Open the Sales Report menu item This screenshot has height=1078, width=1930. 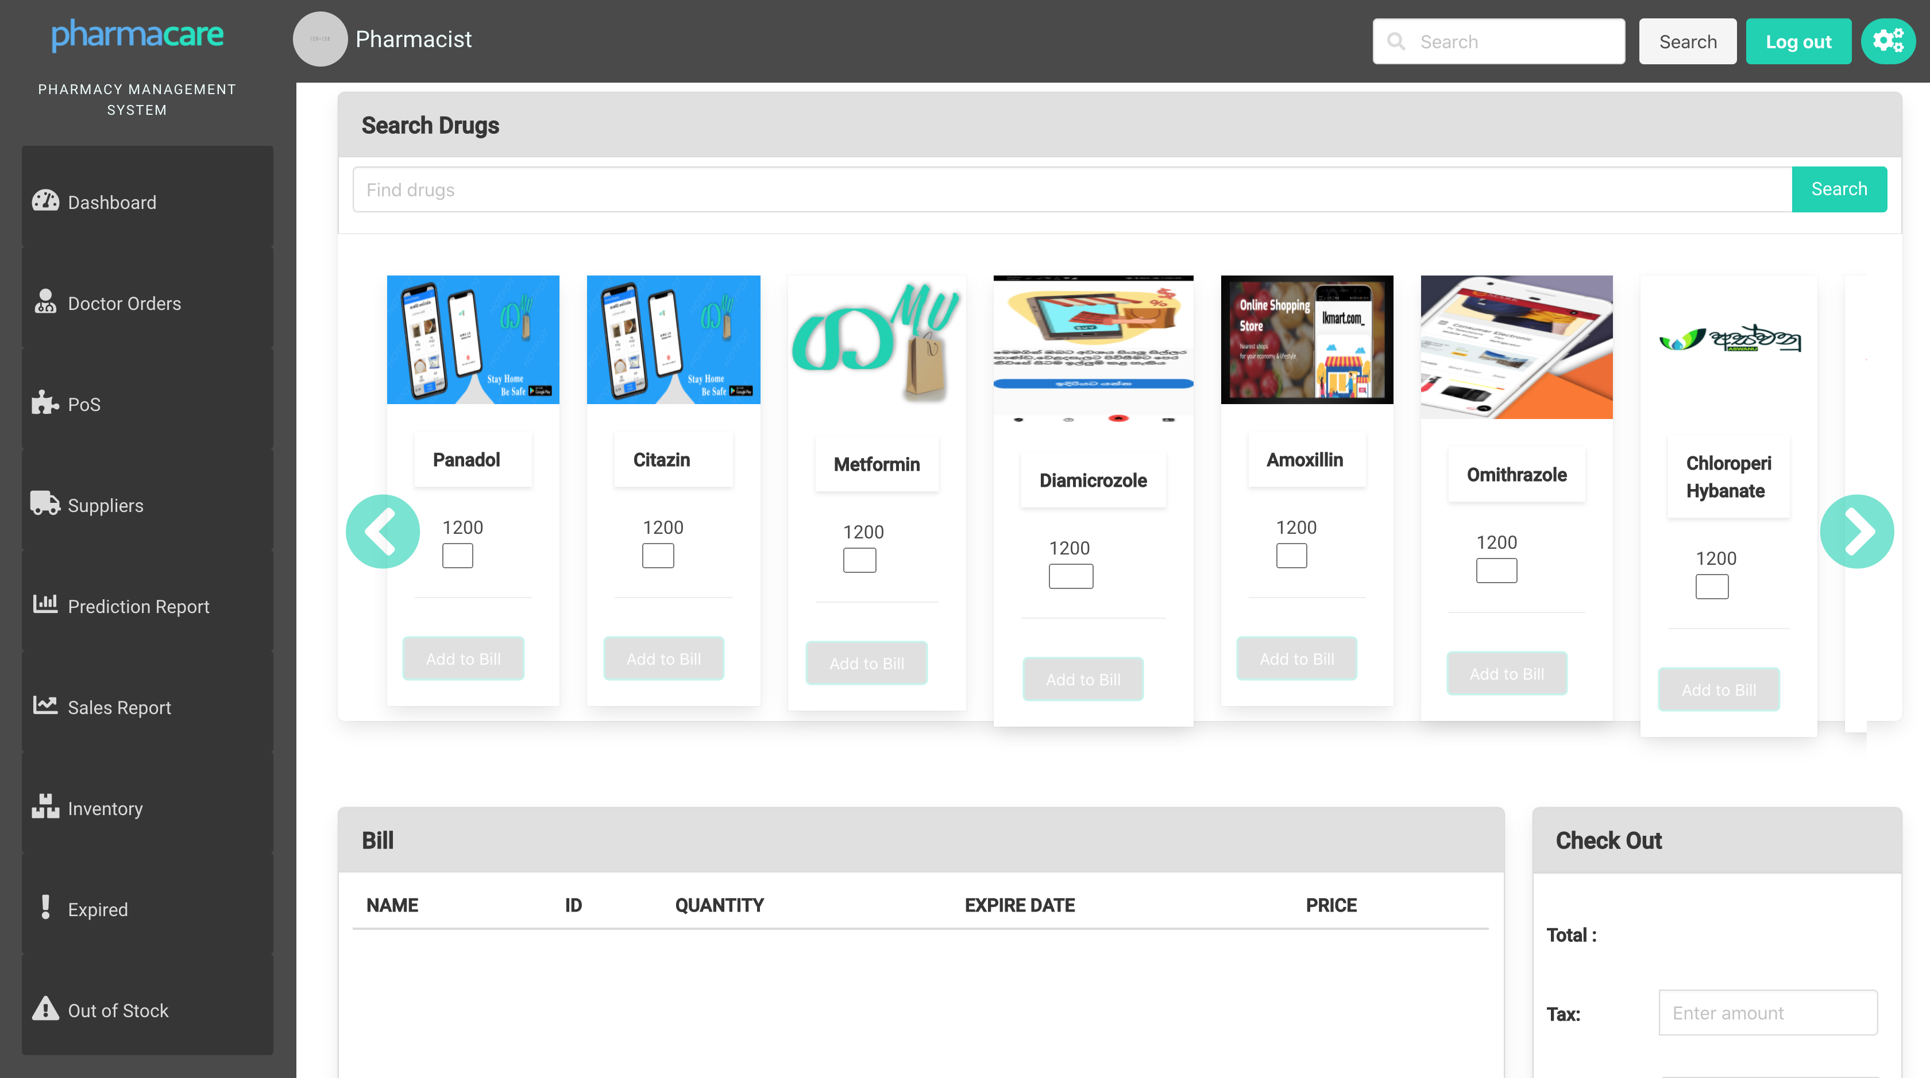(119, 707)
